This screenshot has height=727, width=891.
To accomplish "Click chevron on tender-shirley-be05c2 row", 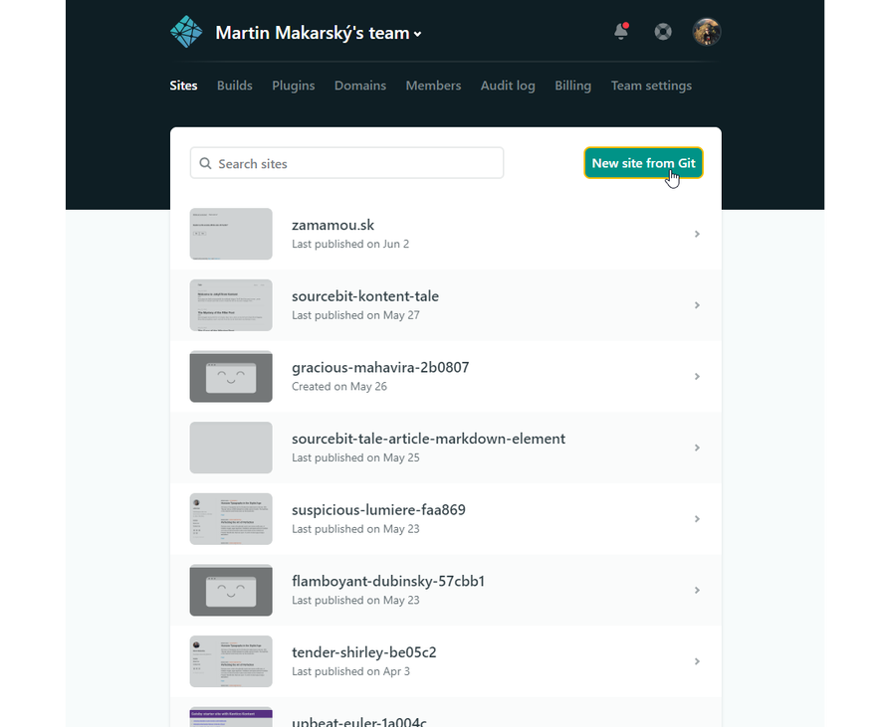I will click(697, 661).
